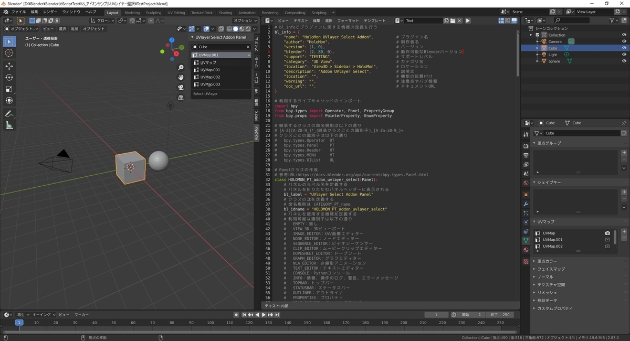Click the viewport zoom magnifier icon
This screenshot has height=341, width=630.
tap(181, 67)
